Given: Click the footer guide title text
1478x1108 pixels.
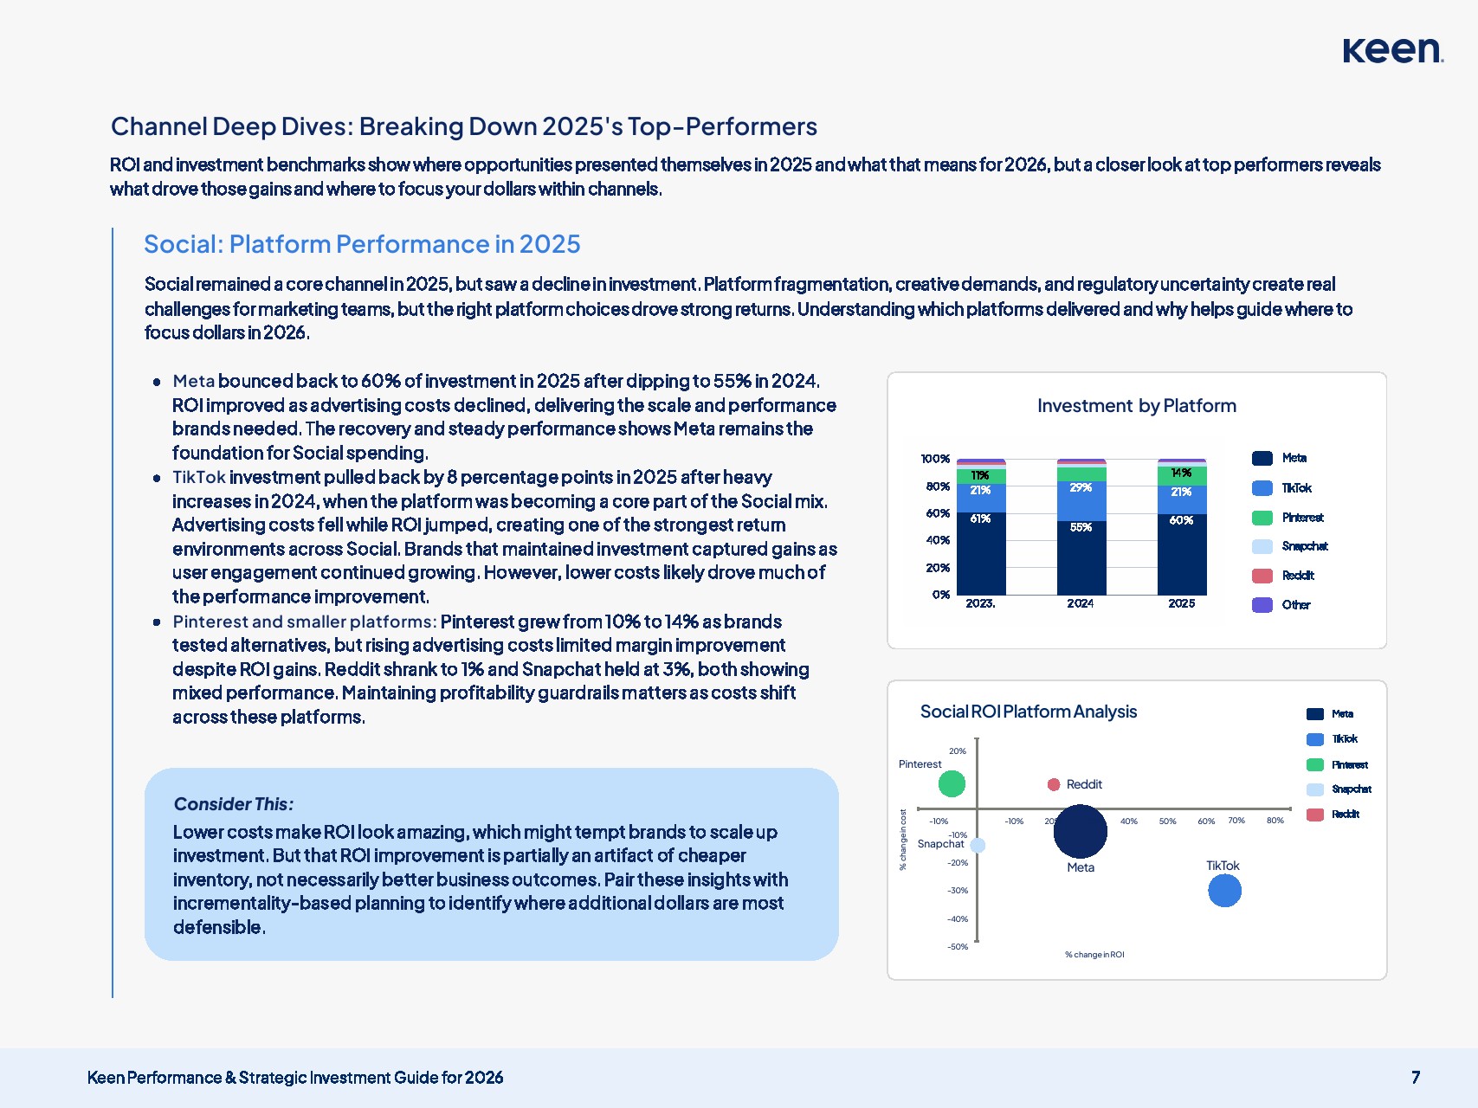Looking at the screenshot, I should click(295, 1078).
